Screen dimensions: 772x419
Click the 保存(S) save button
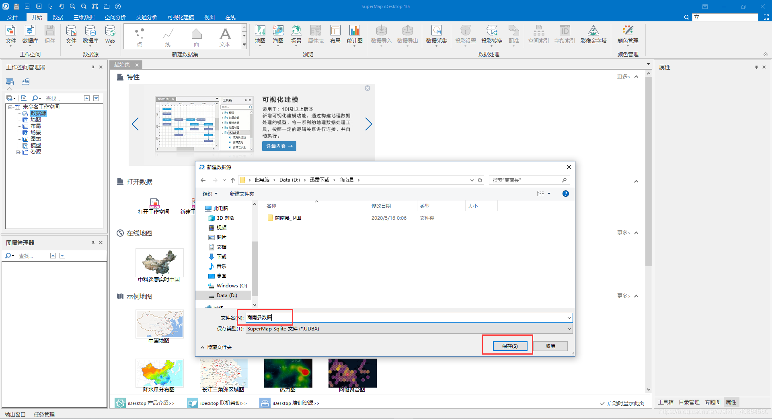(509, 346)
